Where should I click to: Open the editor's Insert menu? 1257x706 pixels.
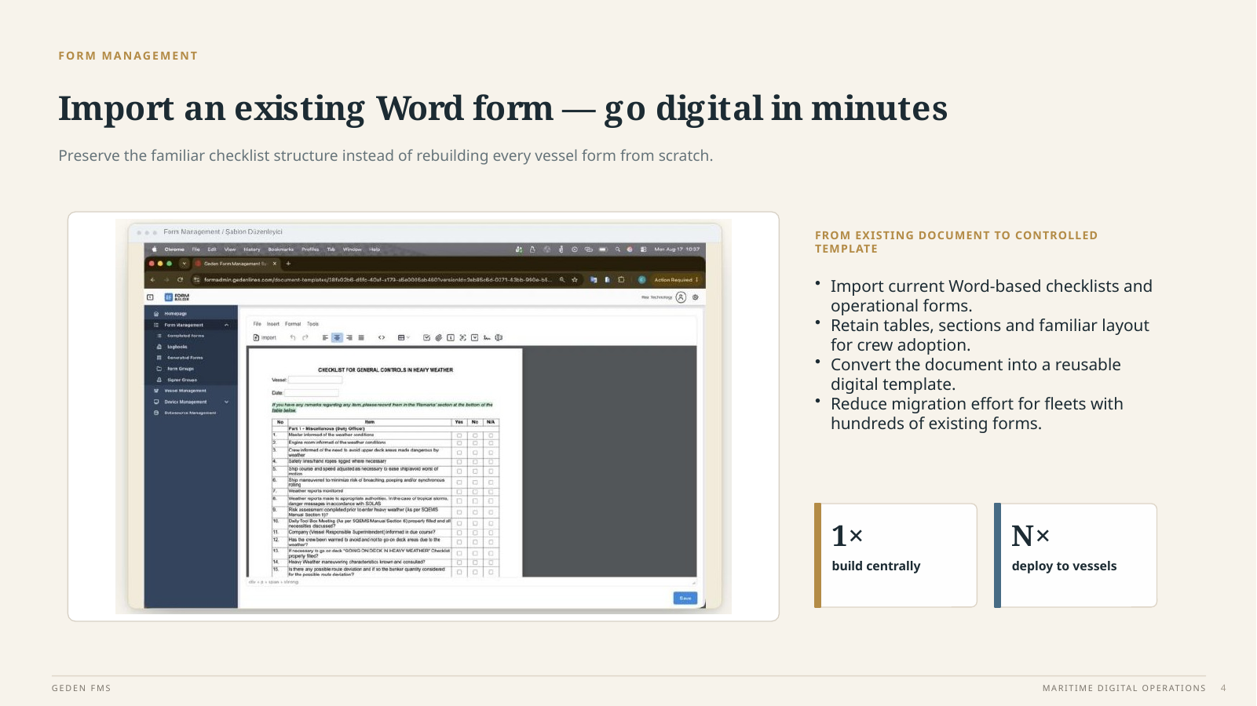(273, 324)
